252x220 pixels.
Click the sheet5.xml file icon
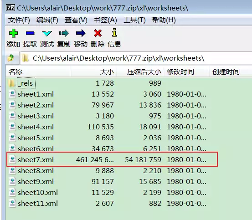click(12, 138)
